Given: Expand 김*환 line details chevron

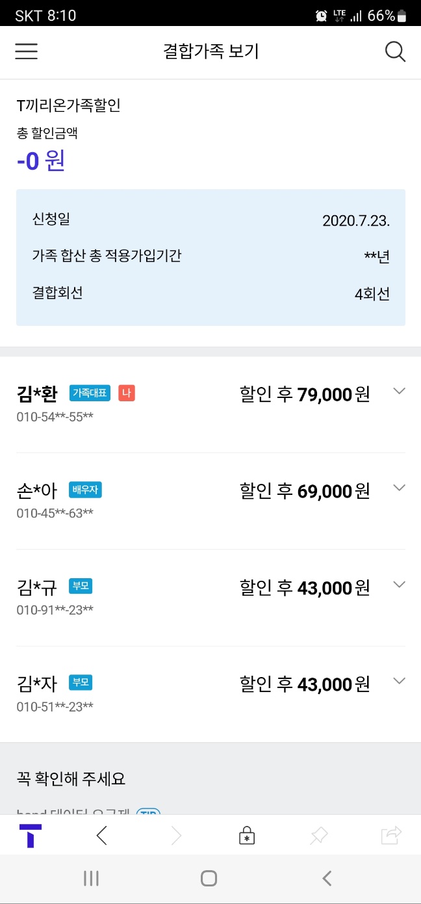Looking at the screenshot, I should pyautogui.click(x=400, y=392).
